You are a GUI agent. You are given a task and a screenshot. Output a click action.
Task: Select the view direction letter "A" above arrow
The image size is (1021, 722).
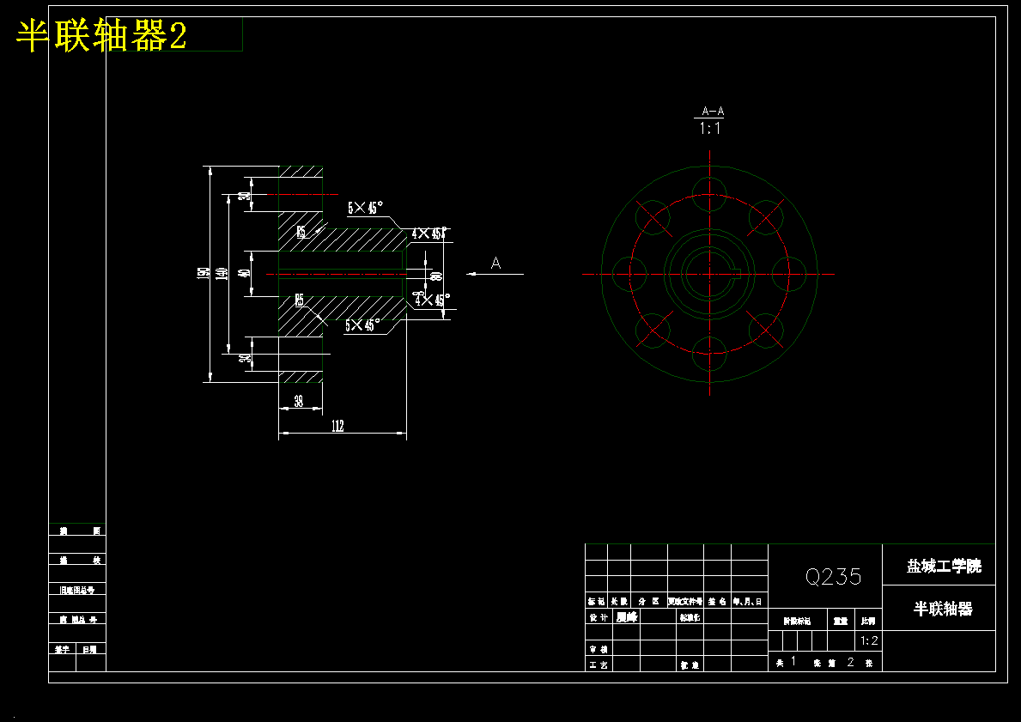click(x=495, y=263)
